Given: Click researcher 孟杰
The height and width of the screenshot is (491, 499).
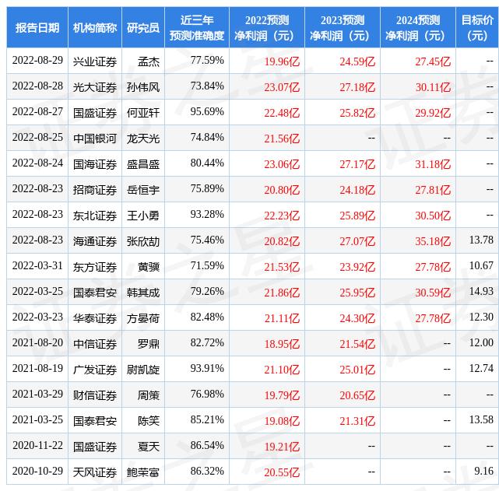Looking at the screenshot, I should [149, 61].
